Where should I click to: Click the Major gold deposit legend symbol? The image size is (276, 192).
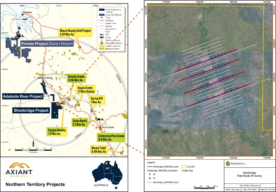click(102, 43)
